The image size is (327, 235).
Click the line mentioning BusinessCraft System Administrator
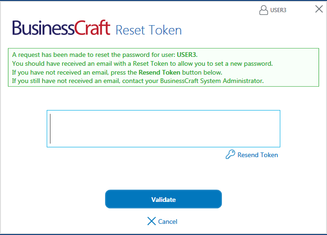138,81
